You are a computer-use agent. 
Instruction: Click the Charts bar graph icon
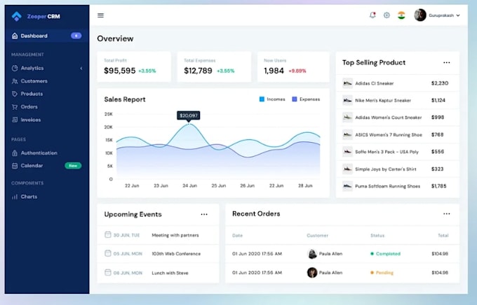pos(15,197)
